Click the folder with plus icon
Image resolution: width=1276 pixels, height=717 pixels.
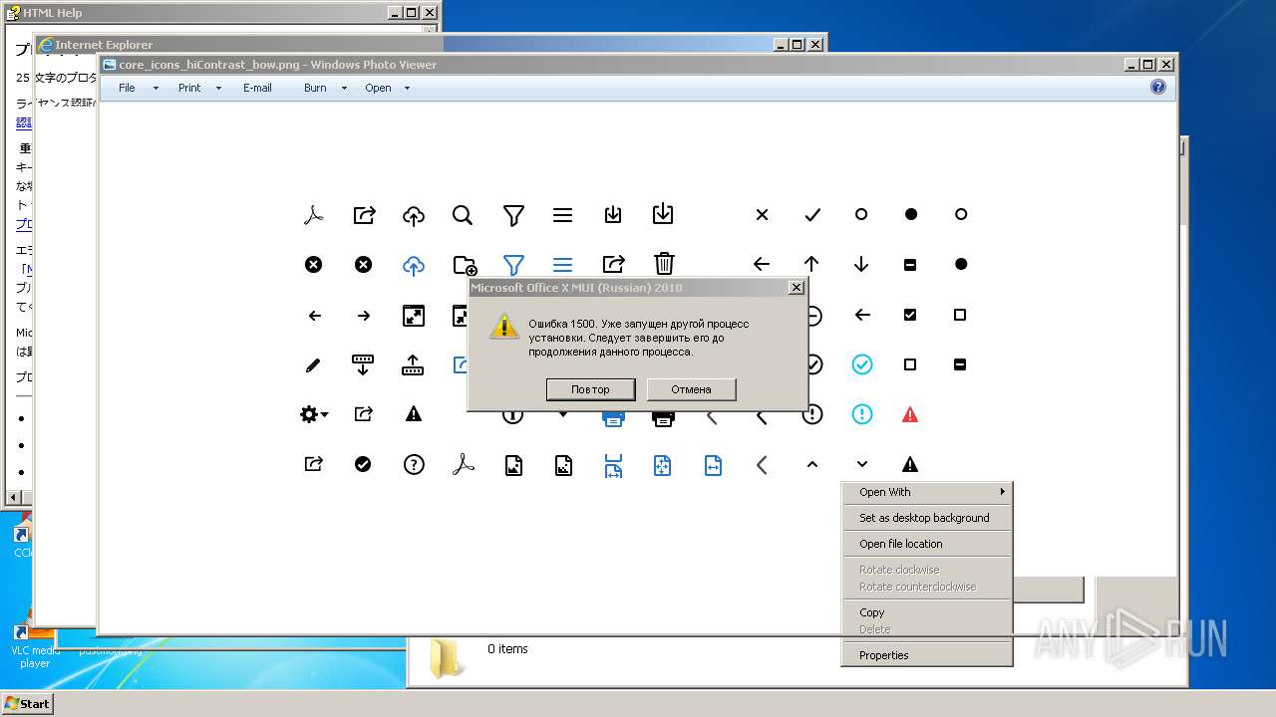coord(465,265)
